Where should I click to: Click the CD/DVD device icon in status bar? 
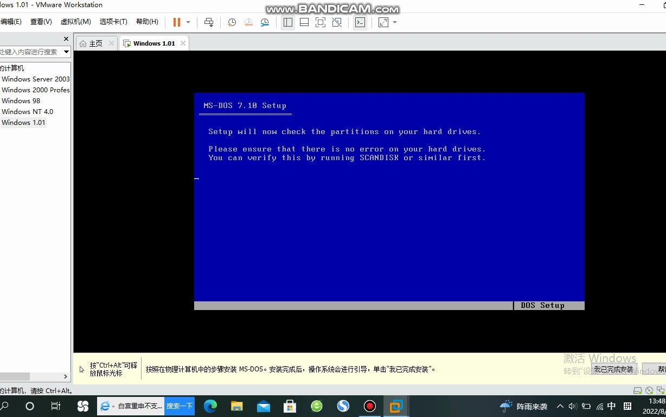point(649,390)
